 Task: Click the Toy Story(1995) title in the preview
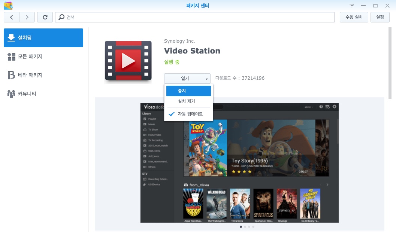250,161
